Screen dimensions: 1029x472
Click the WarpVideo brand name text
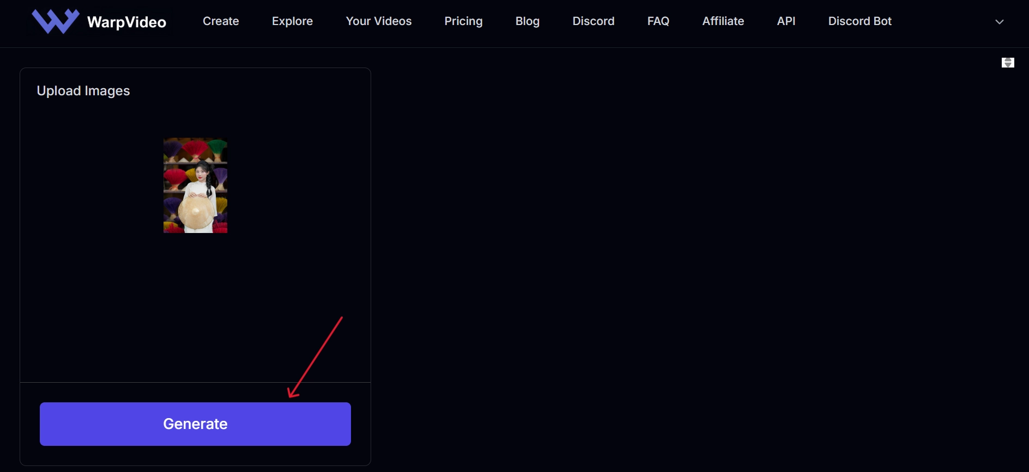click(x=126, y=22)
